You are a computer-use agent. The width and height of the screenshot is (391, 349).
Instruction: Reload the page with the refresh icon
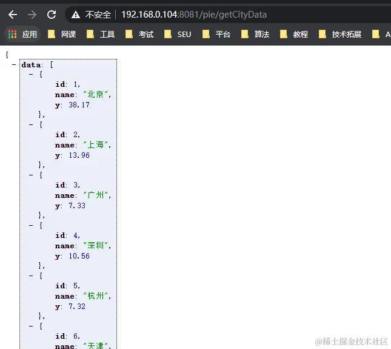point(52,15)
